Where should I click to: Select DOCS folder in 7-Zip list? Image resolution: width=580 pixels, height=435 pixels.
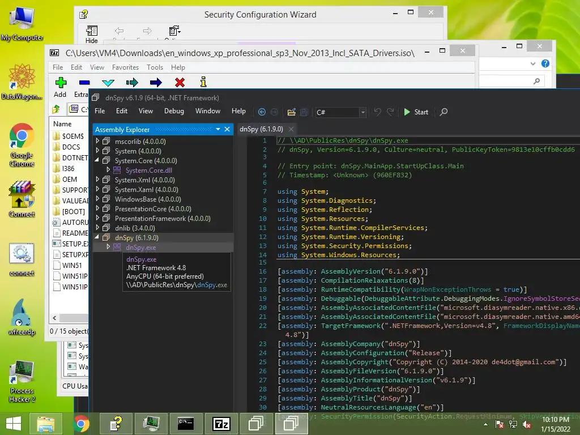71,147
